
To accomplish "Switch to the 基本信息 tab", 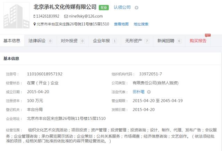I will point(12,41).
